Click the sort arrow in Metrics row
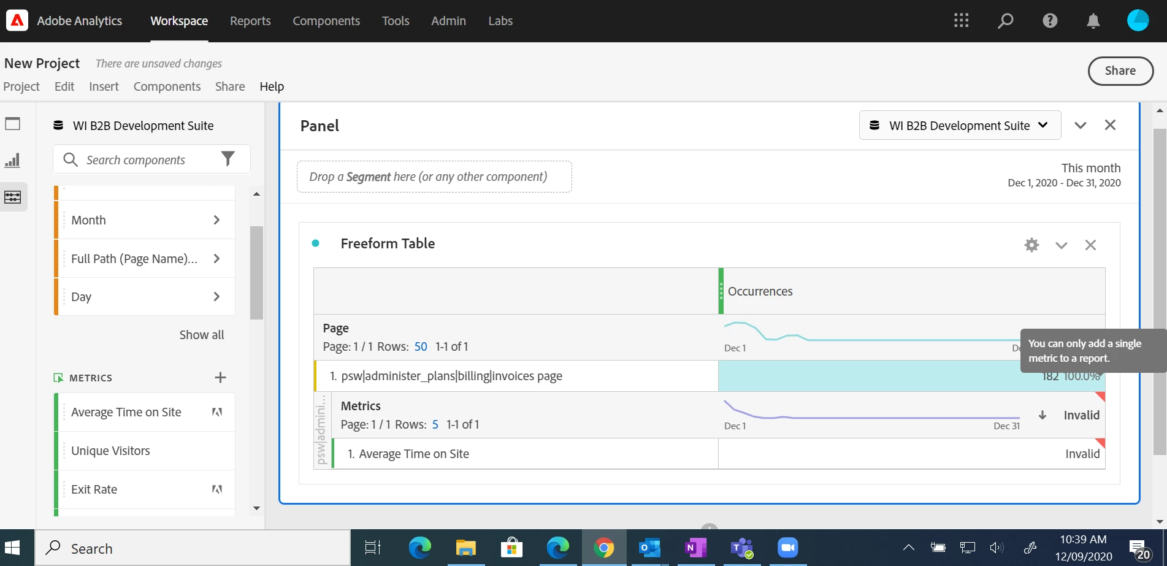The image size is (1167, 566). [x=1043, y=415]
